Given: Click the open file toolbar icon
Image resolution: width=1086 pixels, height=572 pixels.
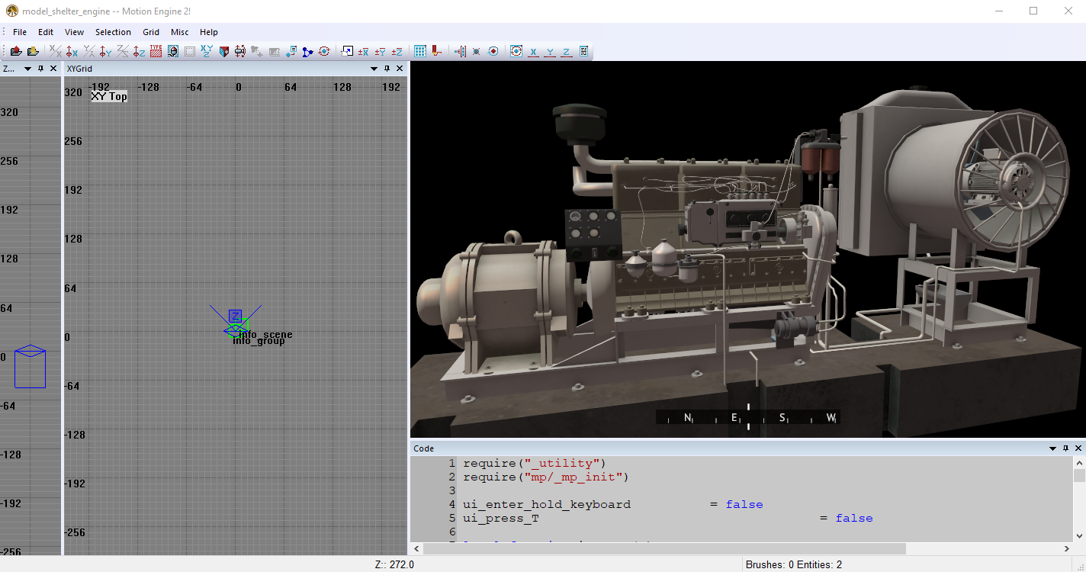Looking at the screenshot, I should (x=15, y=51).
